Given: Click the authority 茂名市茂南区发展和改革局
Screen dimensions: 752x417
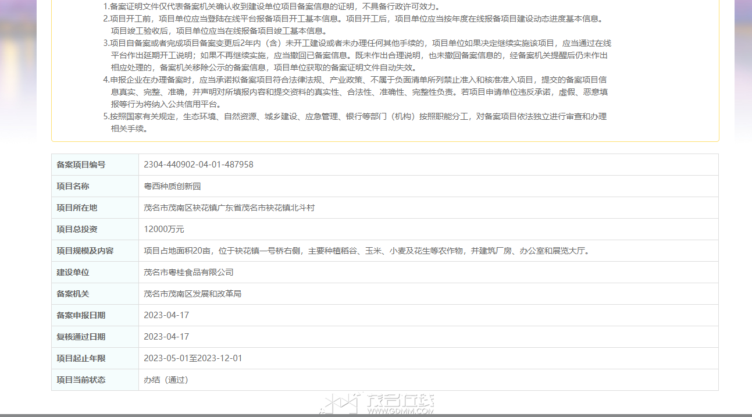Looking at the screenshot, I should pyautogui.click(x=193, y=294).
